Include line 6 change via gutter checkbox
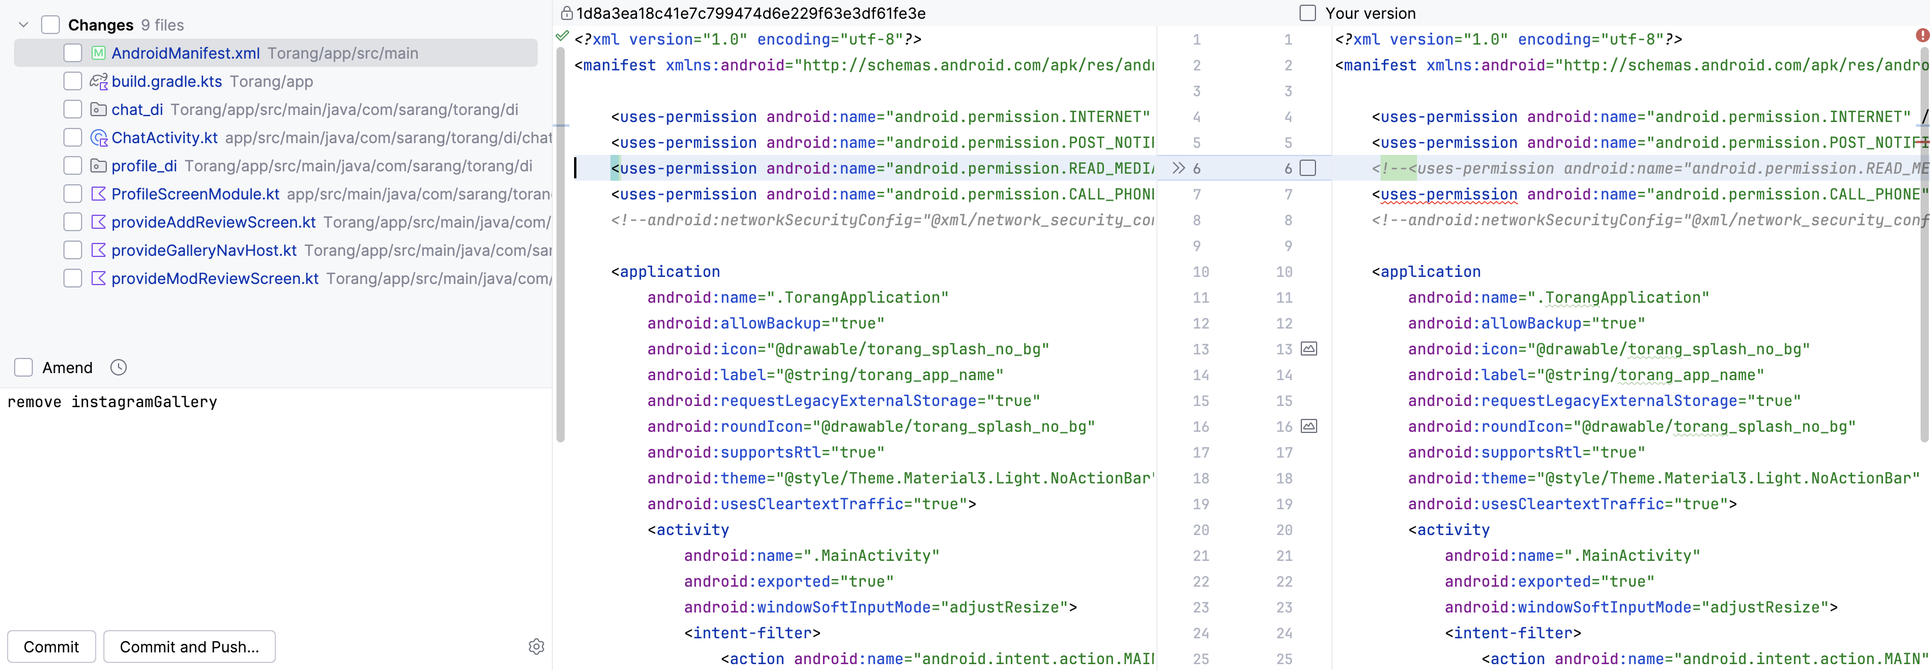The image size is (1930, 670). pyautogui.click(x=1308, y=168)
